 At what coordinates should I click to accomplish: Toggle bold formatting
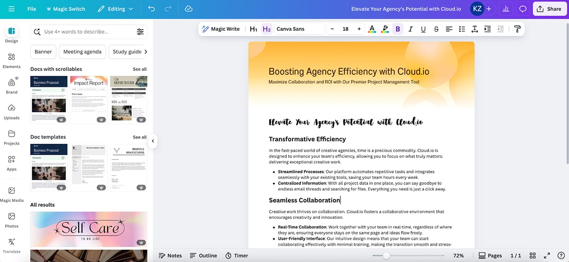point(398,29)
